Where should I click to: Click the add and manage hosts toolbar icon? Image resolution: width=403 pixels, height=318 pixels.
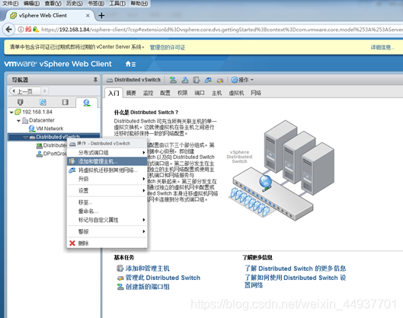pos(197,80)
